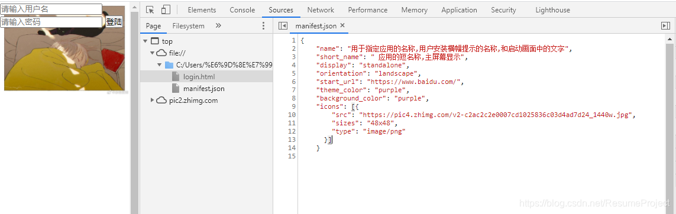Select the Filesystem navigator tab
This screenshot has height=214, width=676.
coord(189,26)
